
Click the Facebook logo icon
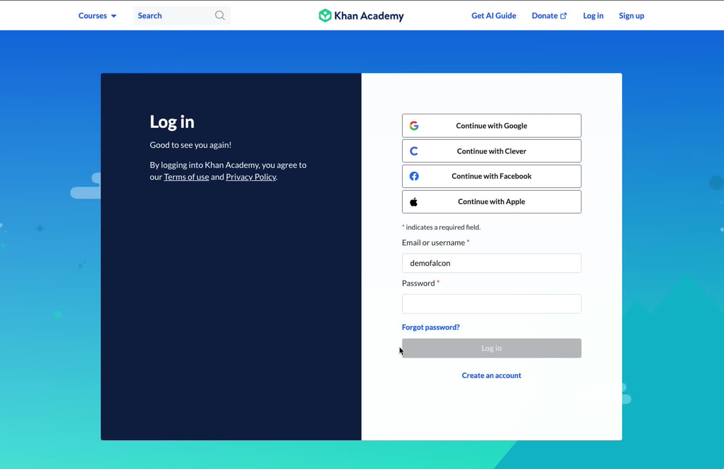pyautogui.click(x=414, y=176)
